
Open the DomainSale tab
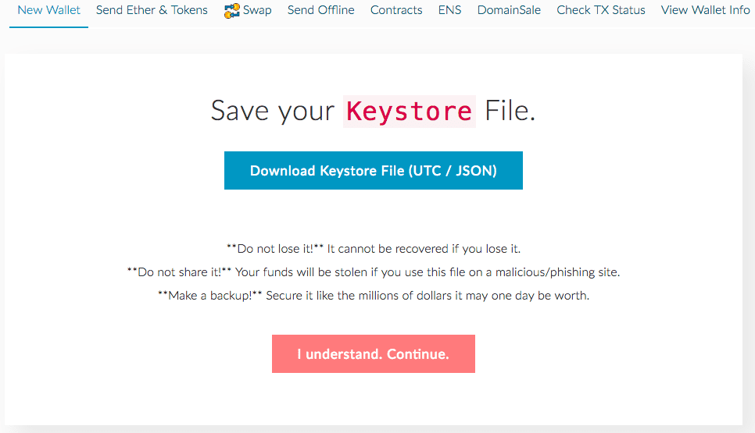(509, 10)
